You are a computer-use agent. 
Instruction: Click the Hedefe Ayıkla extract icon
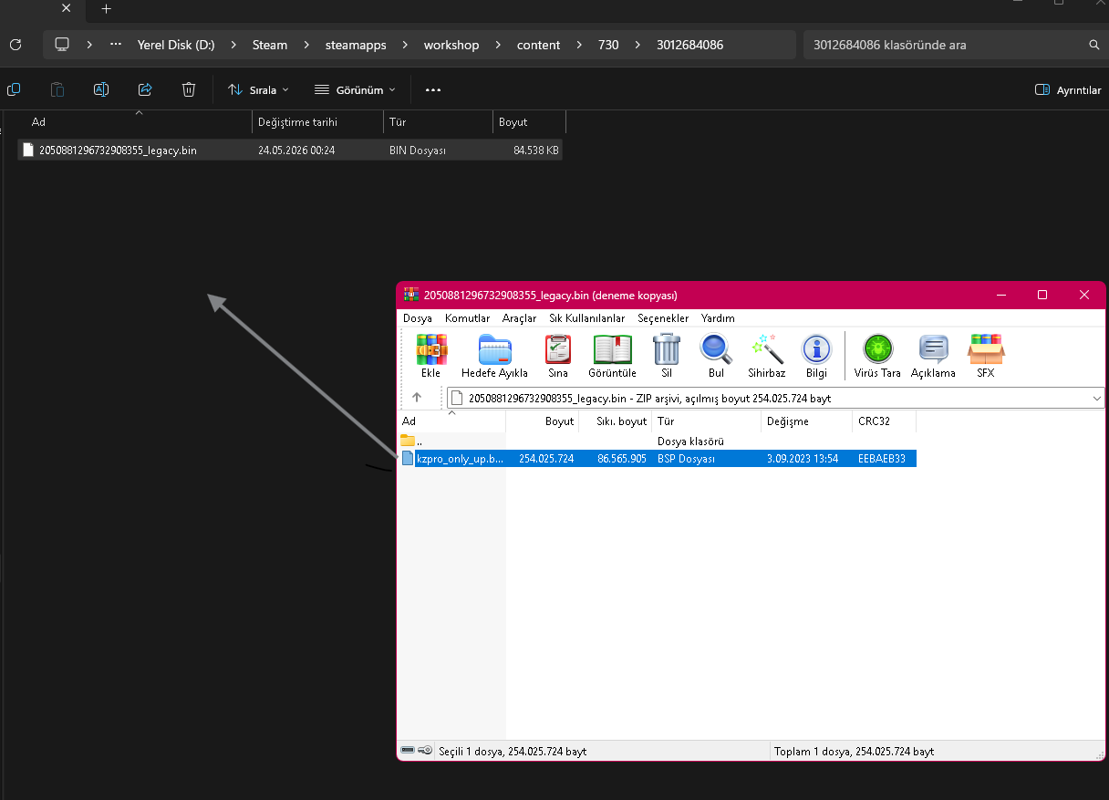(x=494, y=349)
